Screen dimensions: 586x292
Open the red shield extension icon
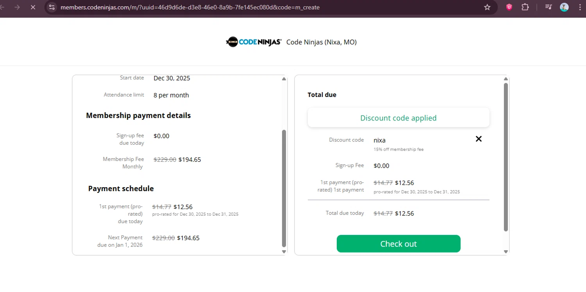pyautogui.click(x=509, y=7)
